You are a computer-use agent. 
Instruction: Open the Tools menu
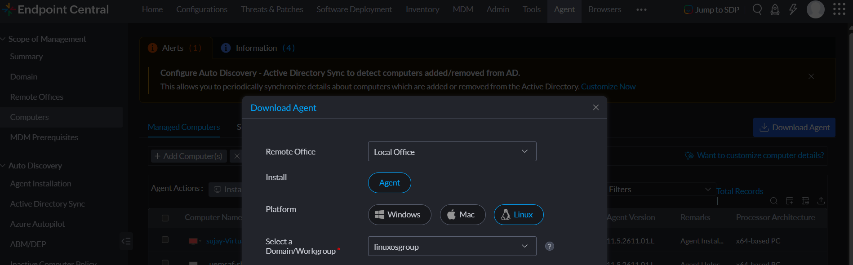click(x=532, y=9)
